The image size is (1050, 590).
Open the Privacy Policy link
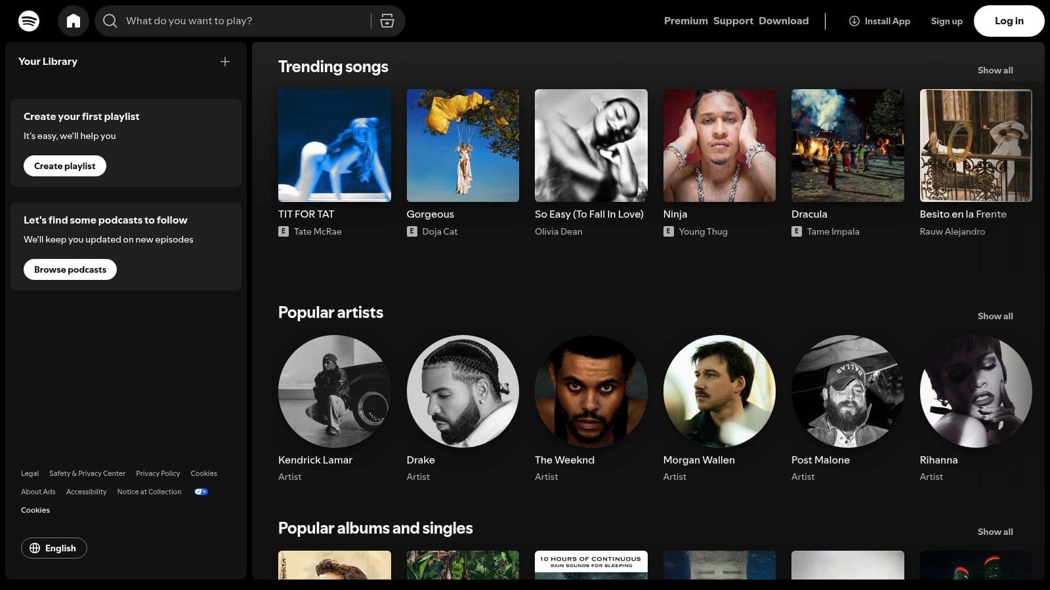157,473
